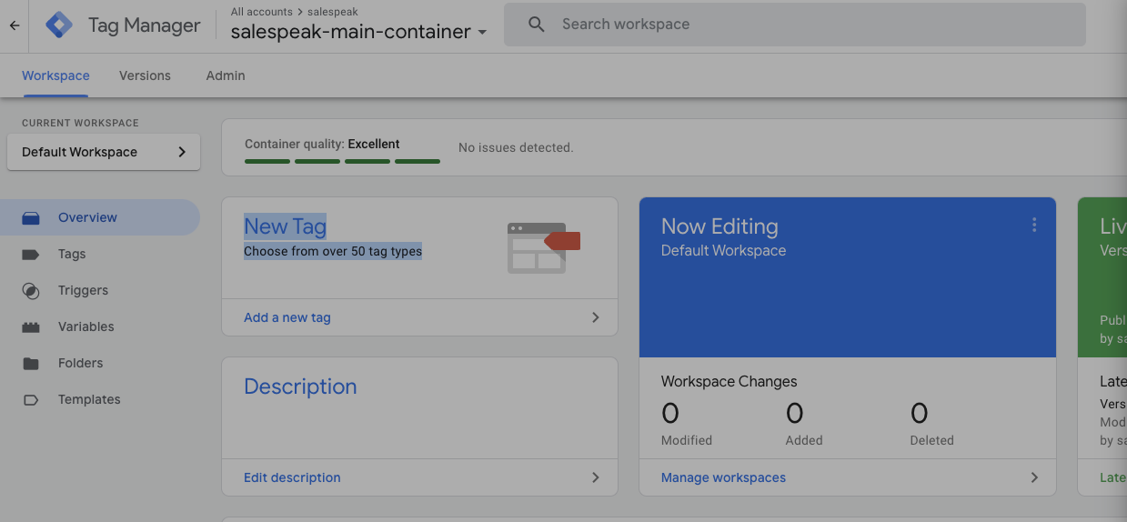Click 'Choose from over 50 tag types' text
1127x522 pixels.
click(333, 251)
